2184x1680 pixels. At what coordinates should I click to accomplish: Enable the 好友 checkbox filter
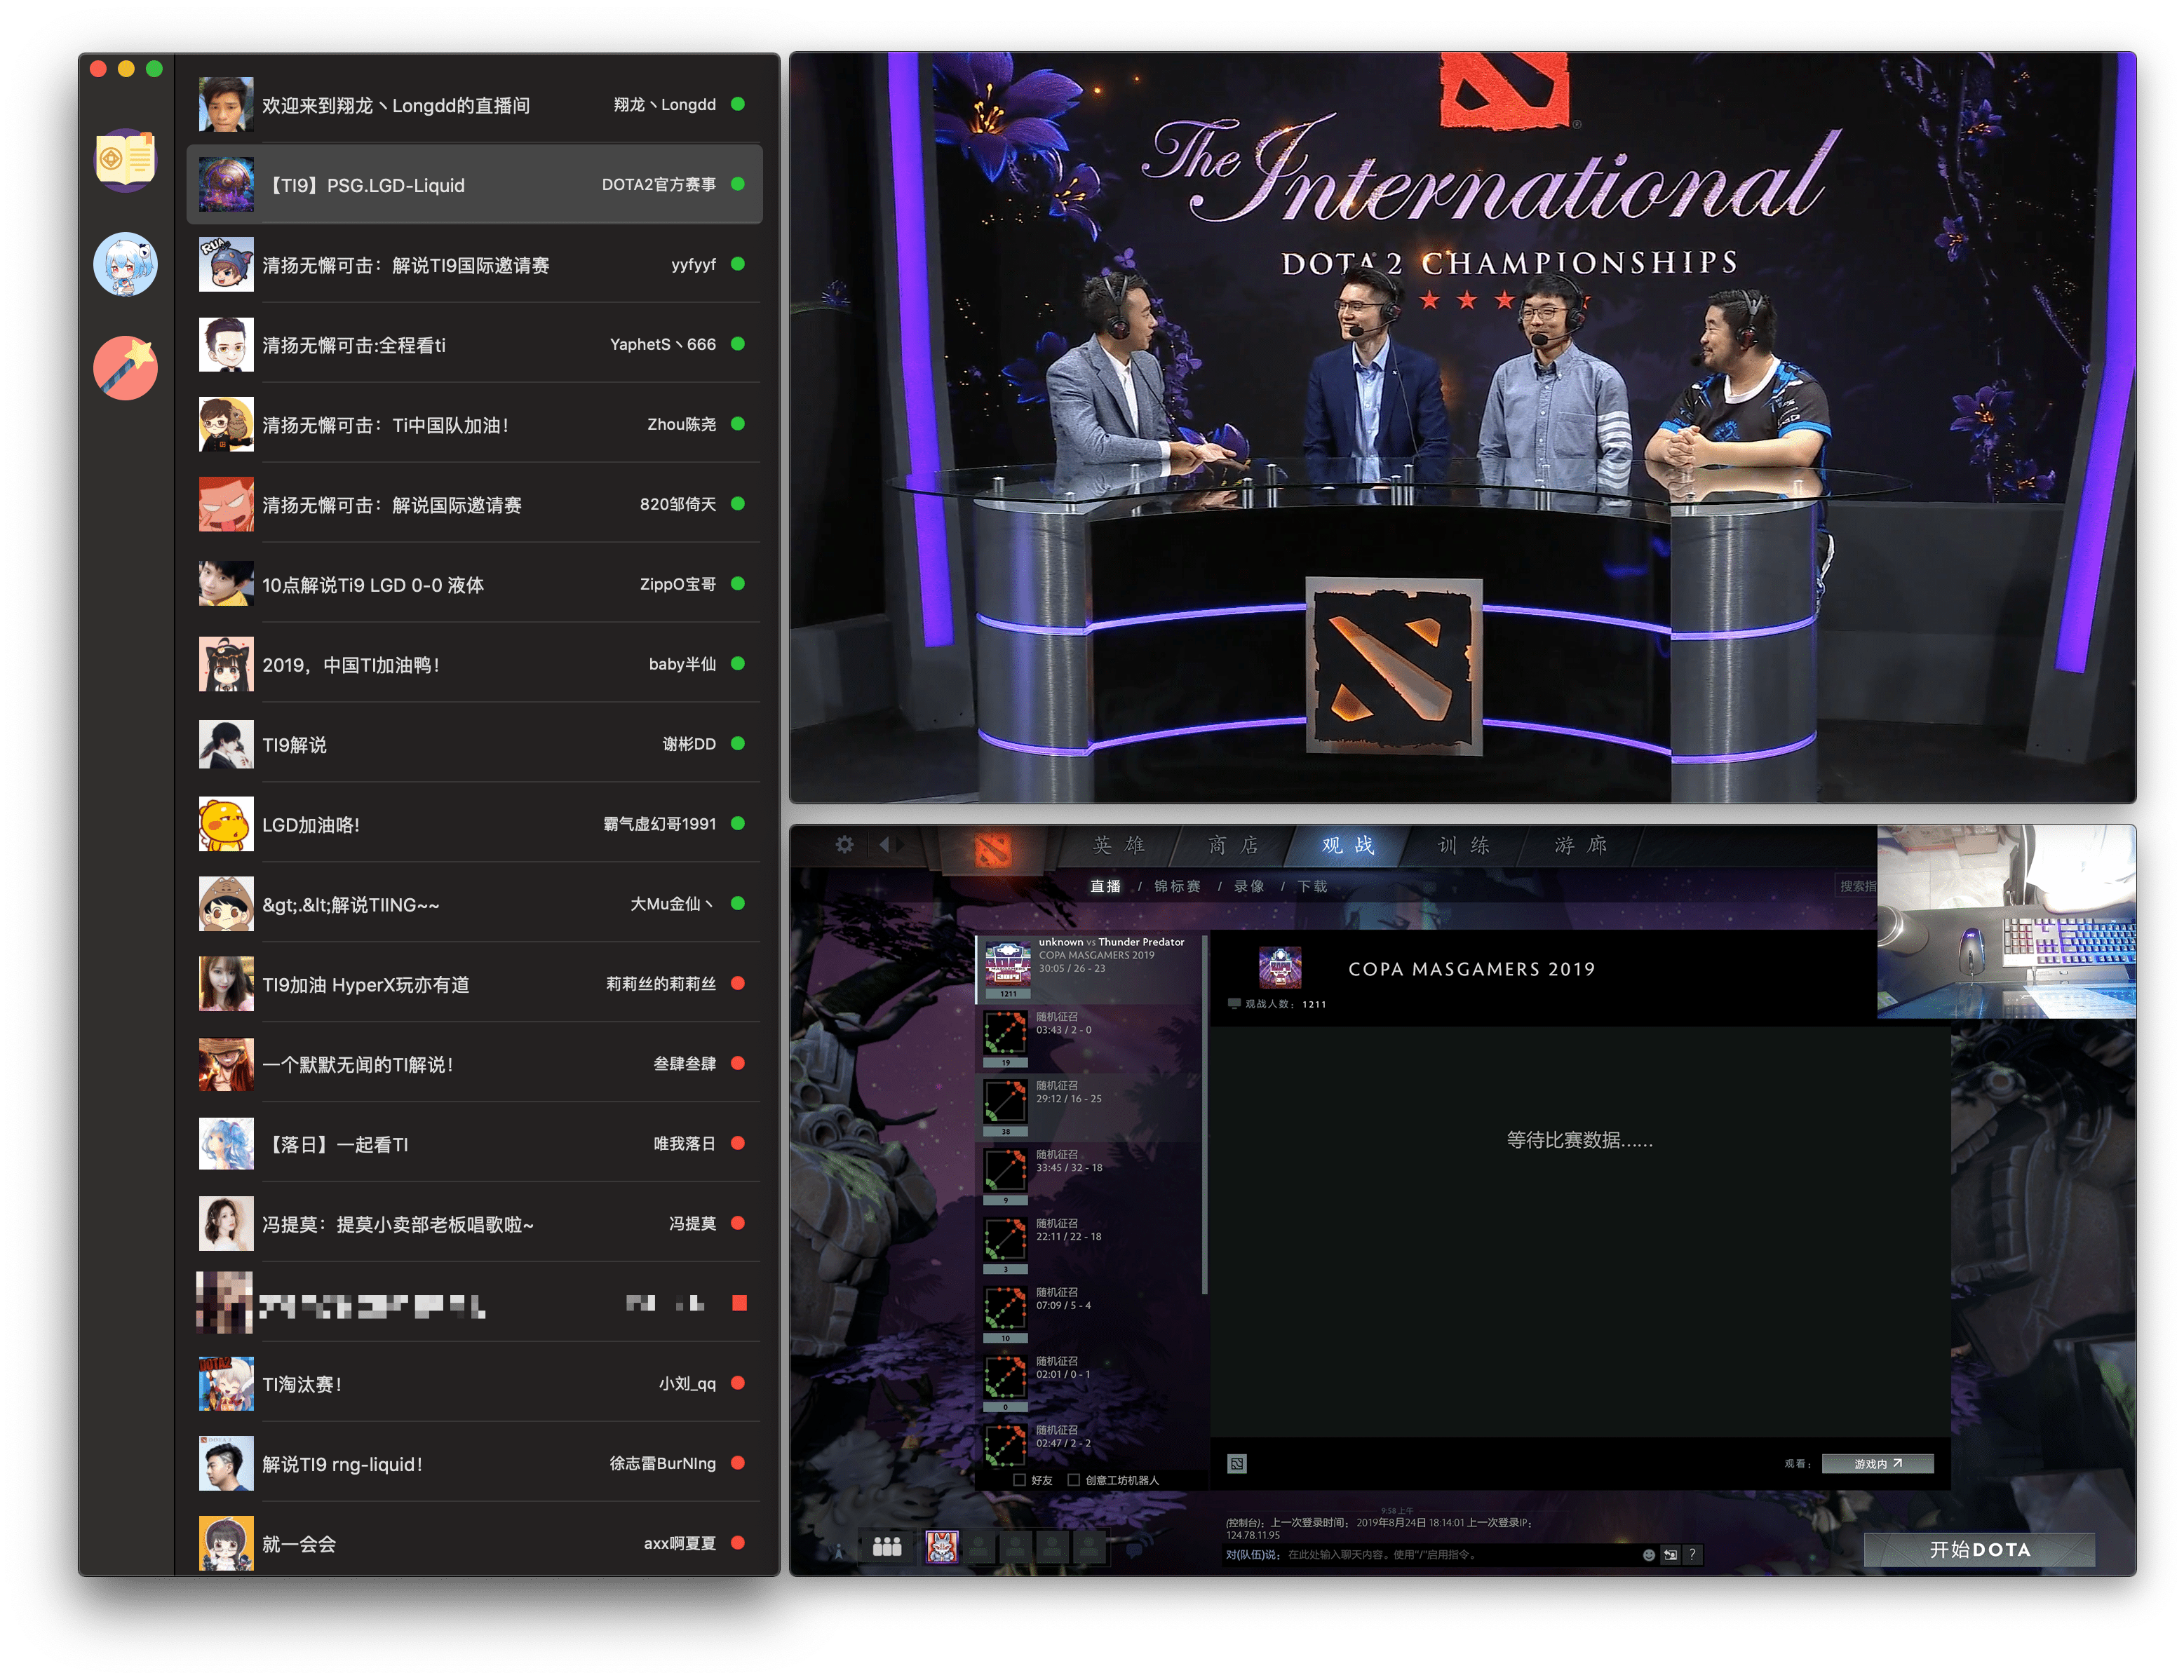[x=1020, y=1480]
